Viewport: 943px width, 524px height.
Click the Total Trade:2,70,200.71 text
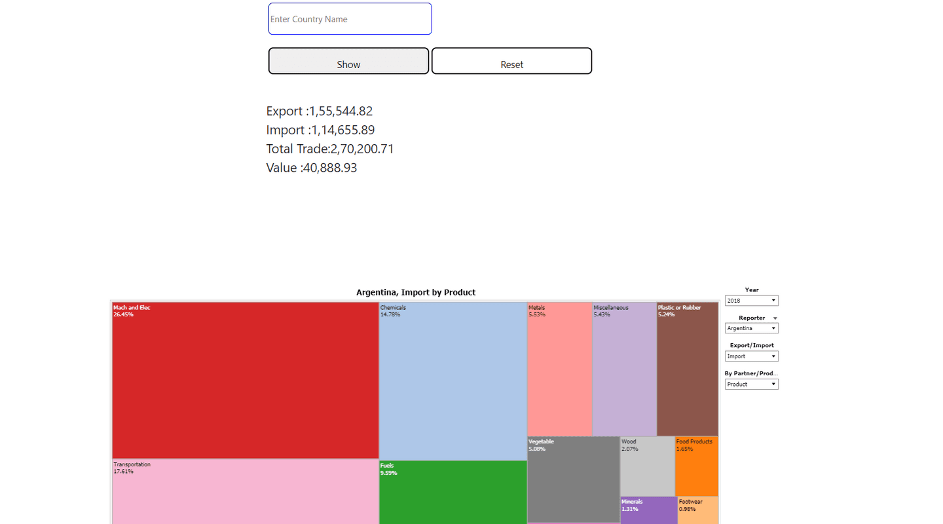(330, 149)
